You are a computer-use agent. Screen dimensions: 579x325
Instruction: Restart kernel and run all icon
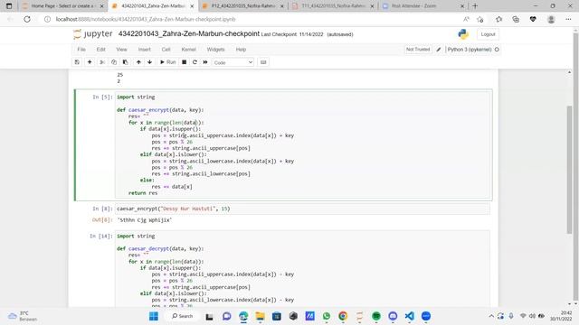click(205, 62)
